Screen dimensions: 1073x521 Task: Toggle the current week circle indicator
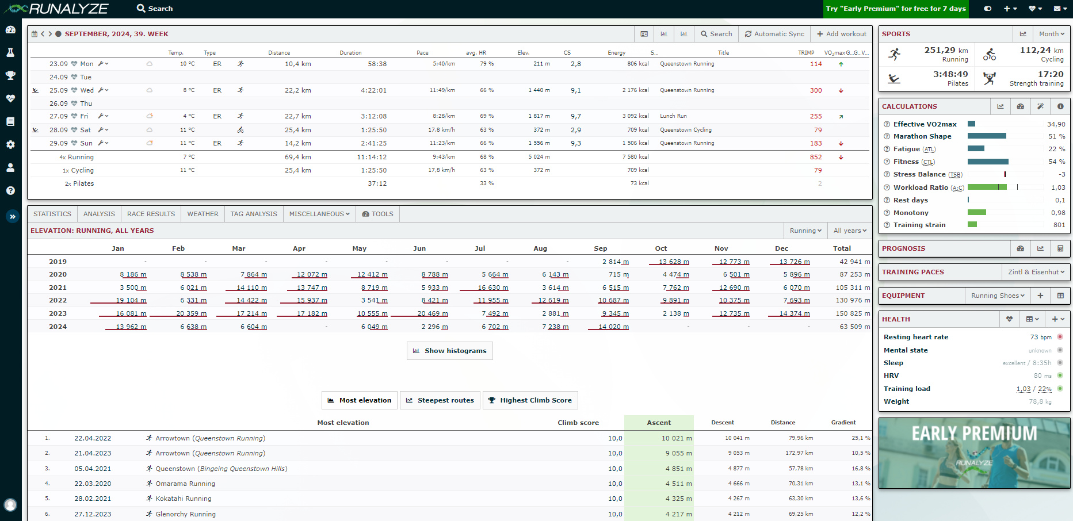tap(58, 34)
